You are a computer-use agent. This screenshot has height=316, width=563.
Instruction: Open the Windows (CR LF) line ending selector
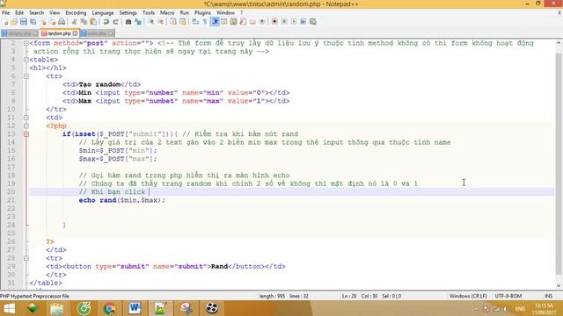pyautogui.click(x=468, y=296)
